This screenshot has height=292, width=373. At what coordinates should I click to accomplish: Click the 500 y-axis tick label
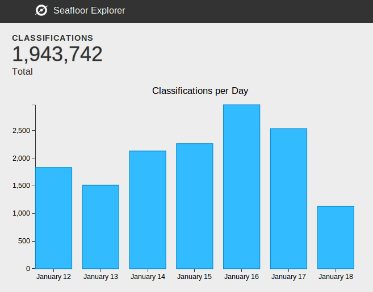pyautogui.click(x=24, y=241)
